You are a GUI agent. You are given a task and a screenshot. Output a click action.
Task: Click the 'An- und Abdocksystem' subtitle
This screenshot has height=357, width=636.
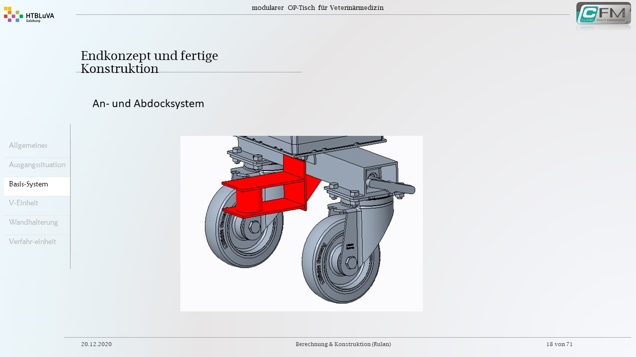click(x=148, y=104)
